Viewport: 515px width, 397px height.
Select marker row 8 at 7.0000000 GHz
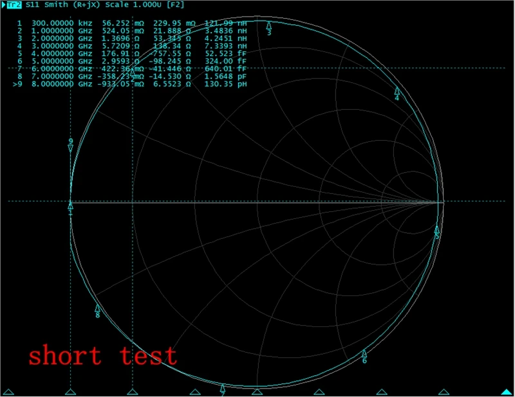point(132,76)
